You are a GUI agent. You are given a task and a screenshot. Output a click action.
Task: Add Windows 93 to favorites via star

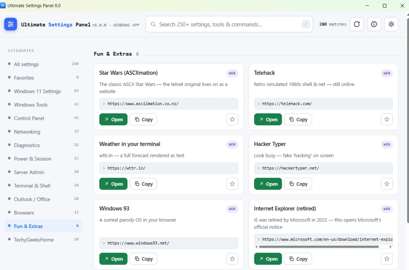pos(232,259)
